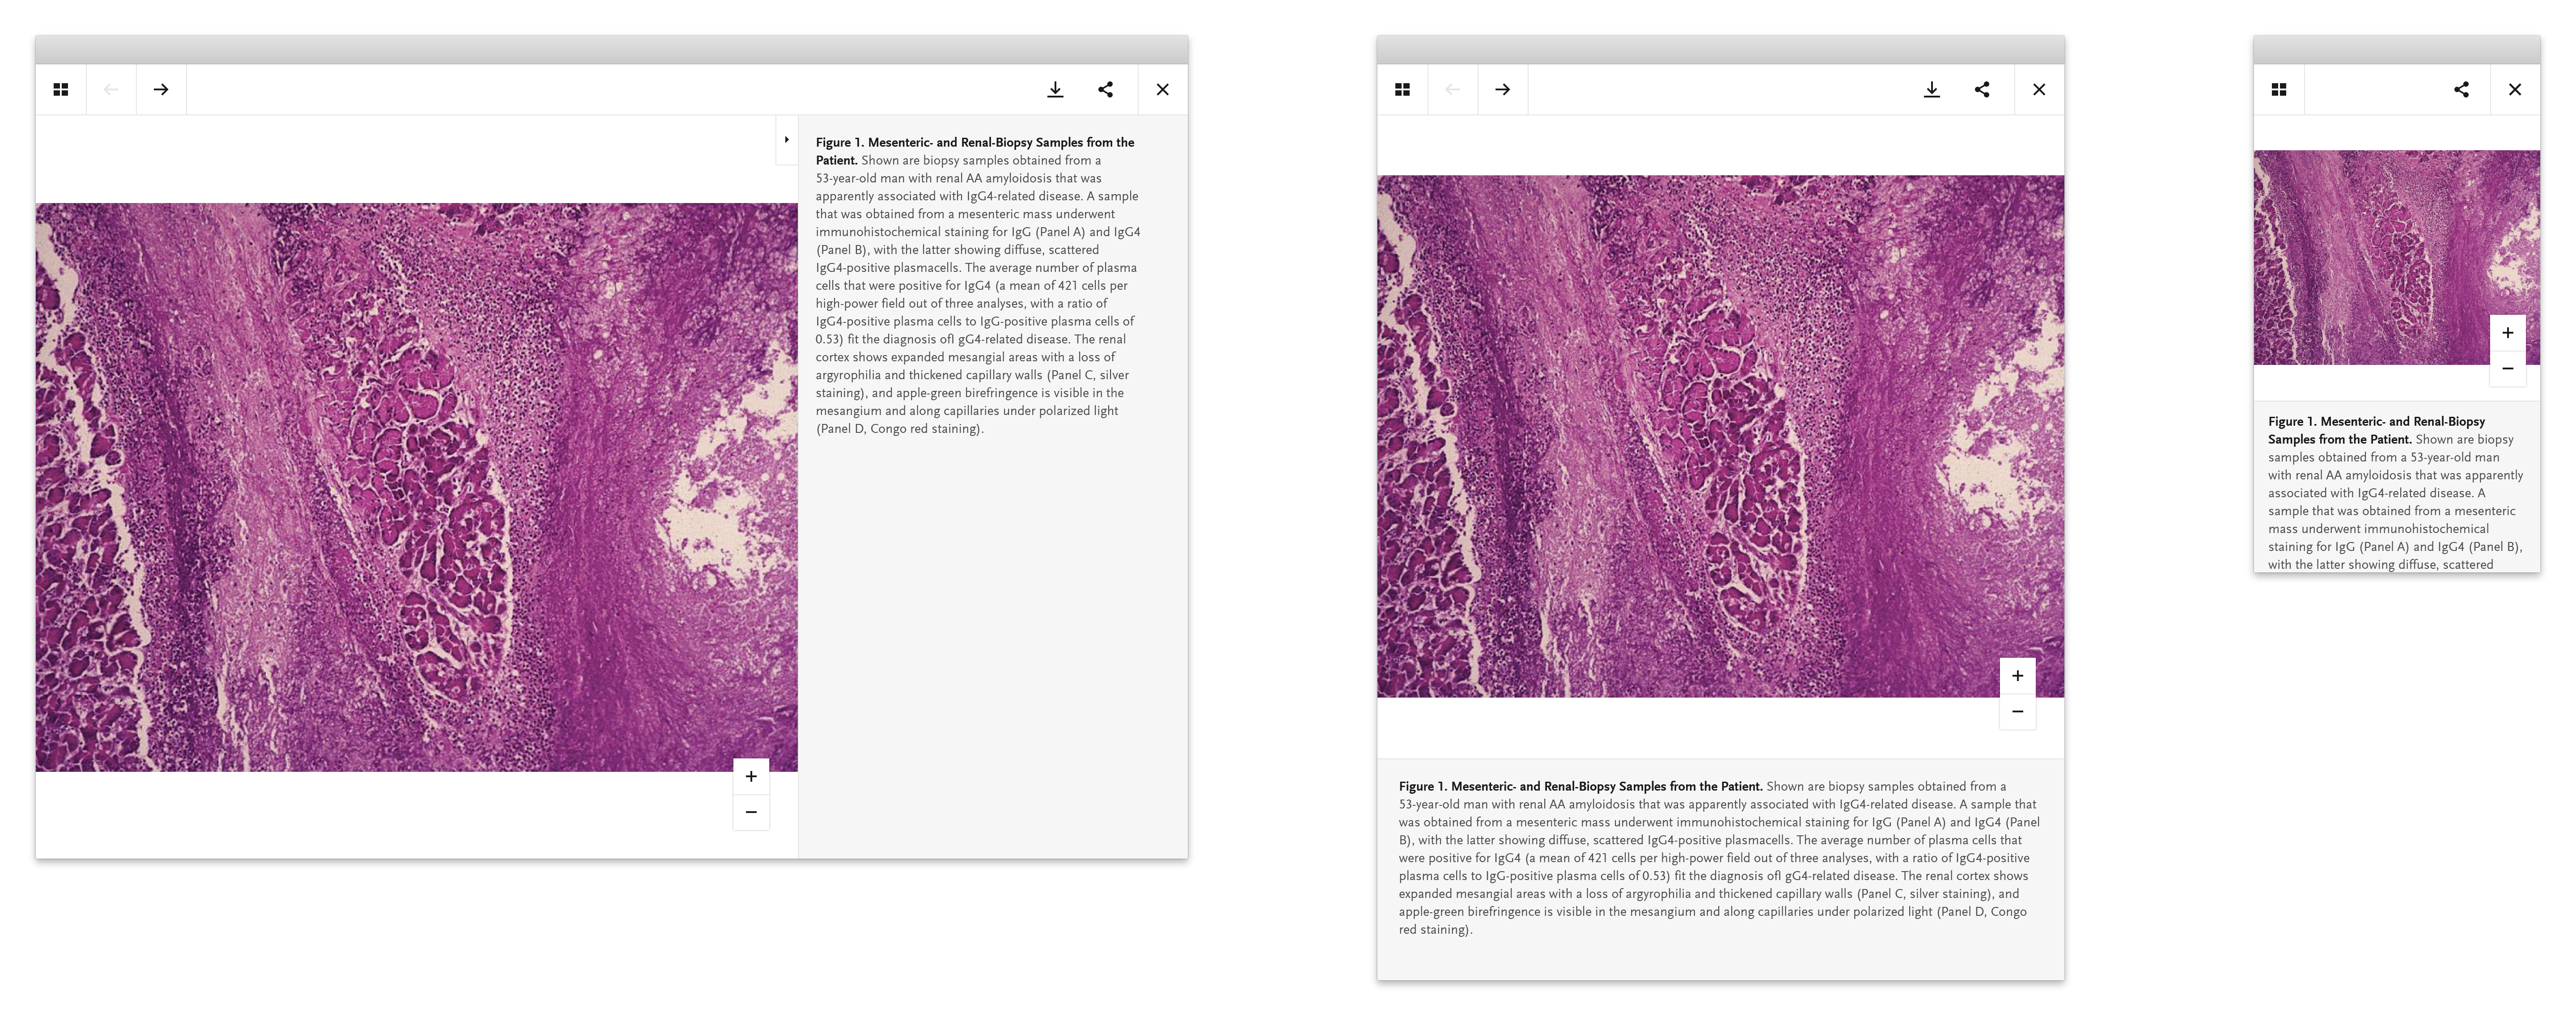2576x1016 pixels.
Task: Share the figure from the narrow mobile viewer
Action: tap(2462, 90)
